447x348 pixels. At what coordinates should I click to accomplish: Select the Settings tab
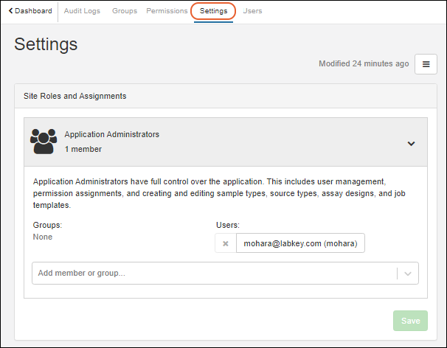click(213, 11)
